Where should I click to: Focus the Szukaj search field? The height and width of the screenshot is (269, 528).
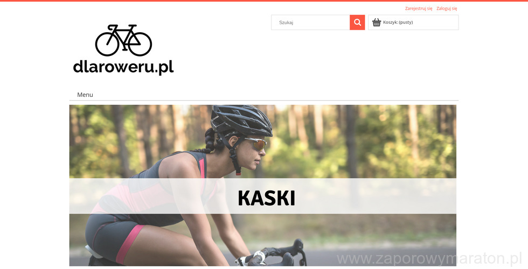[x=310, y=23]
